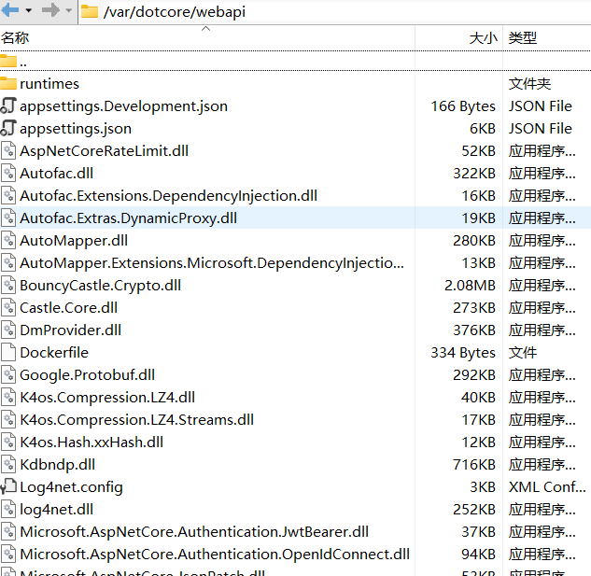Click the 716KB size of Kdbndp.dll
The width and height of the screenshot is (591, 576).
[x=474, y=465]
